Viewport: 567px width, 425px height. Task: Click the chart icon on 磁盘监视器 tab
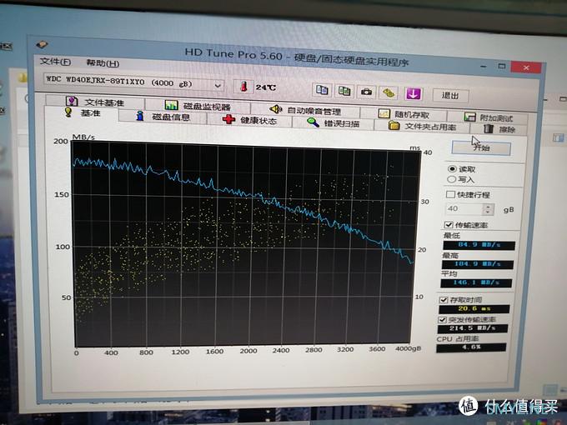click(171, 105)
